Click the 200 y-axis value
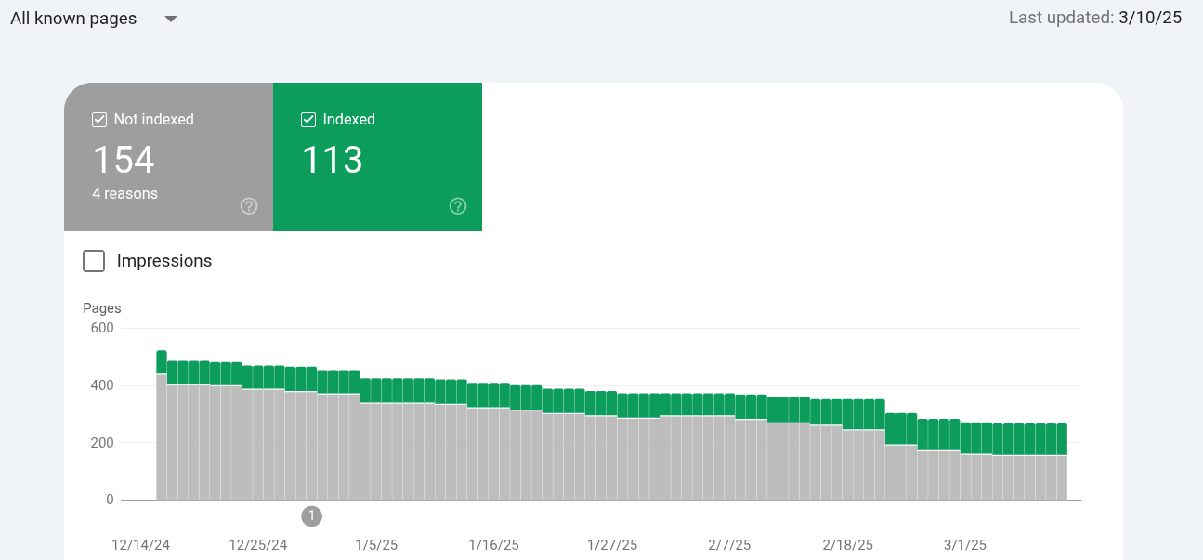The height and width of the screenshot is (560, 1203). [x=102, y=443]
